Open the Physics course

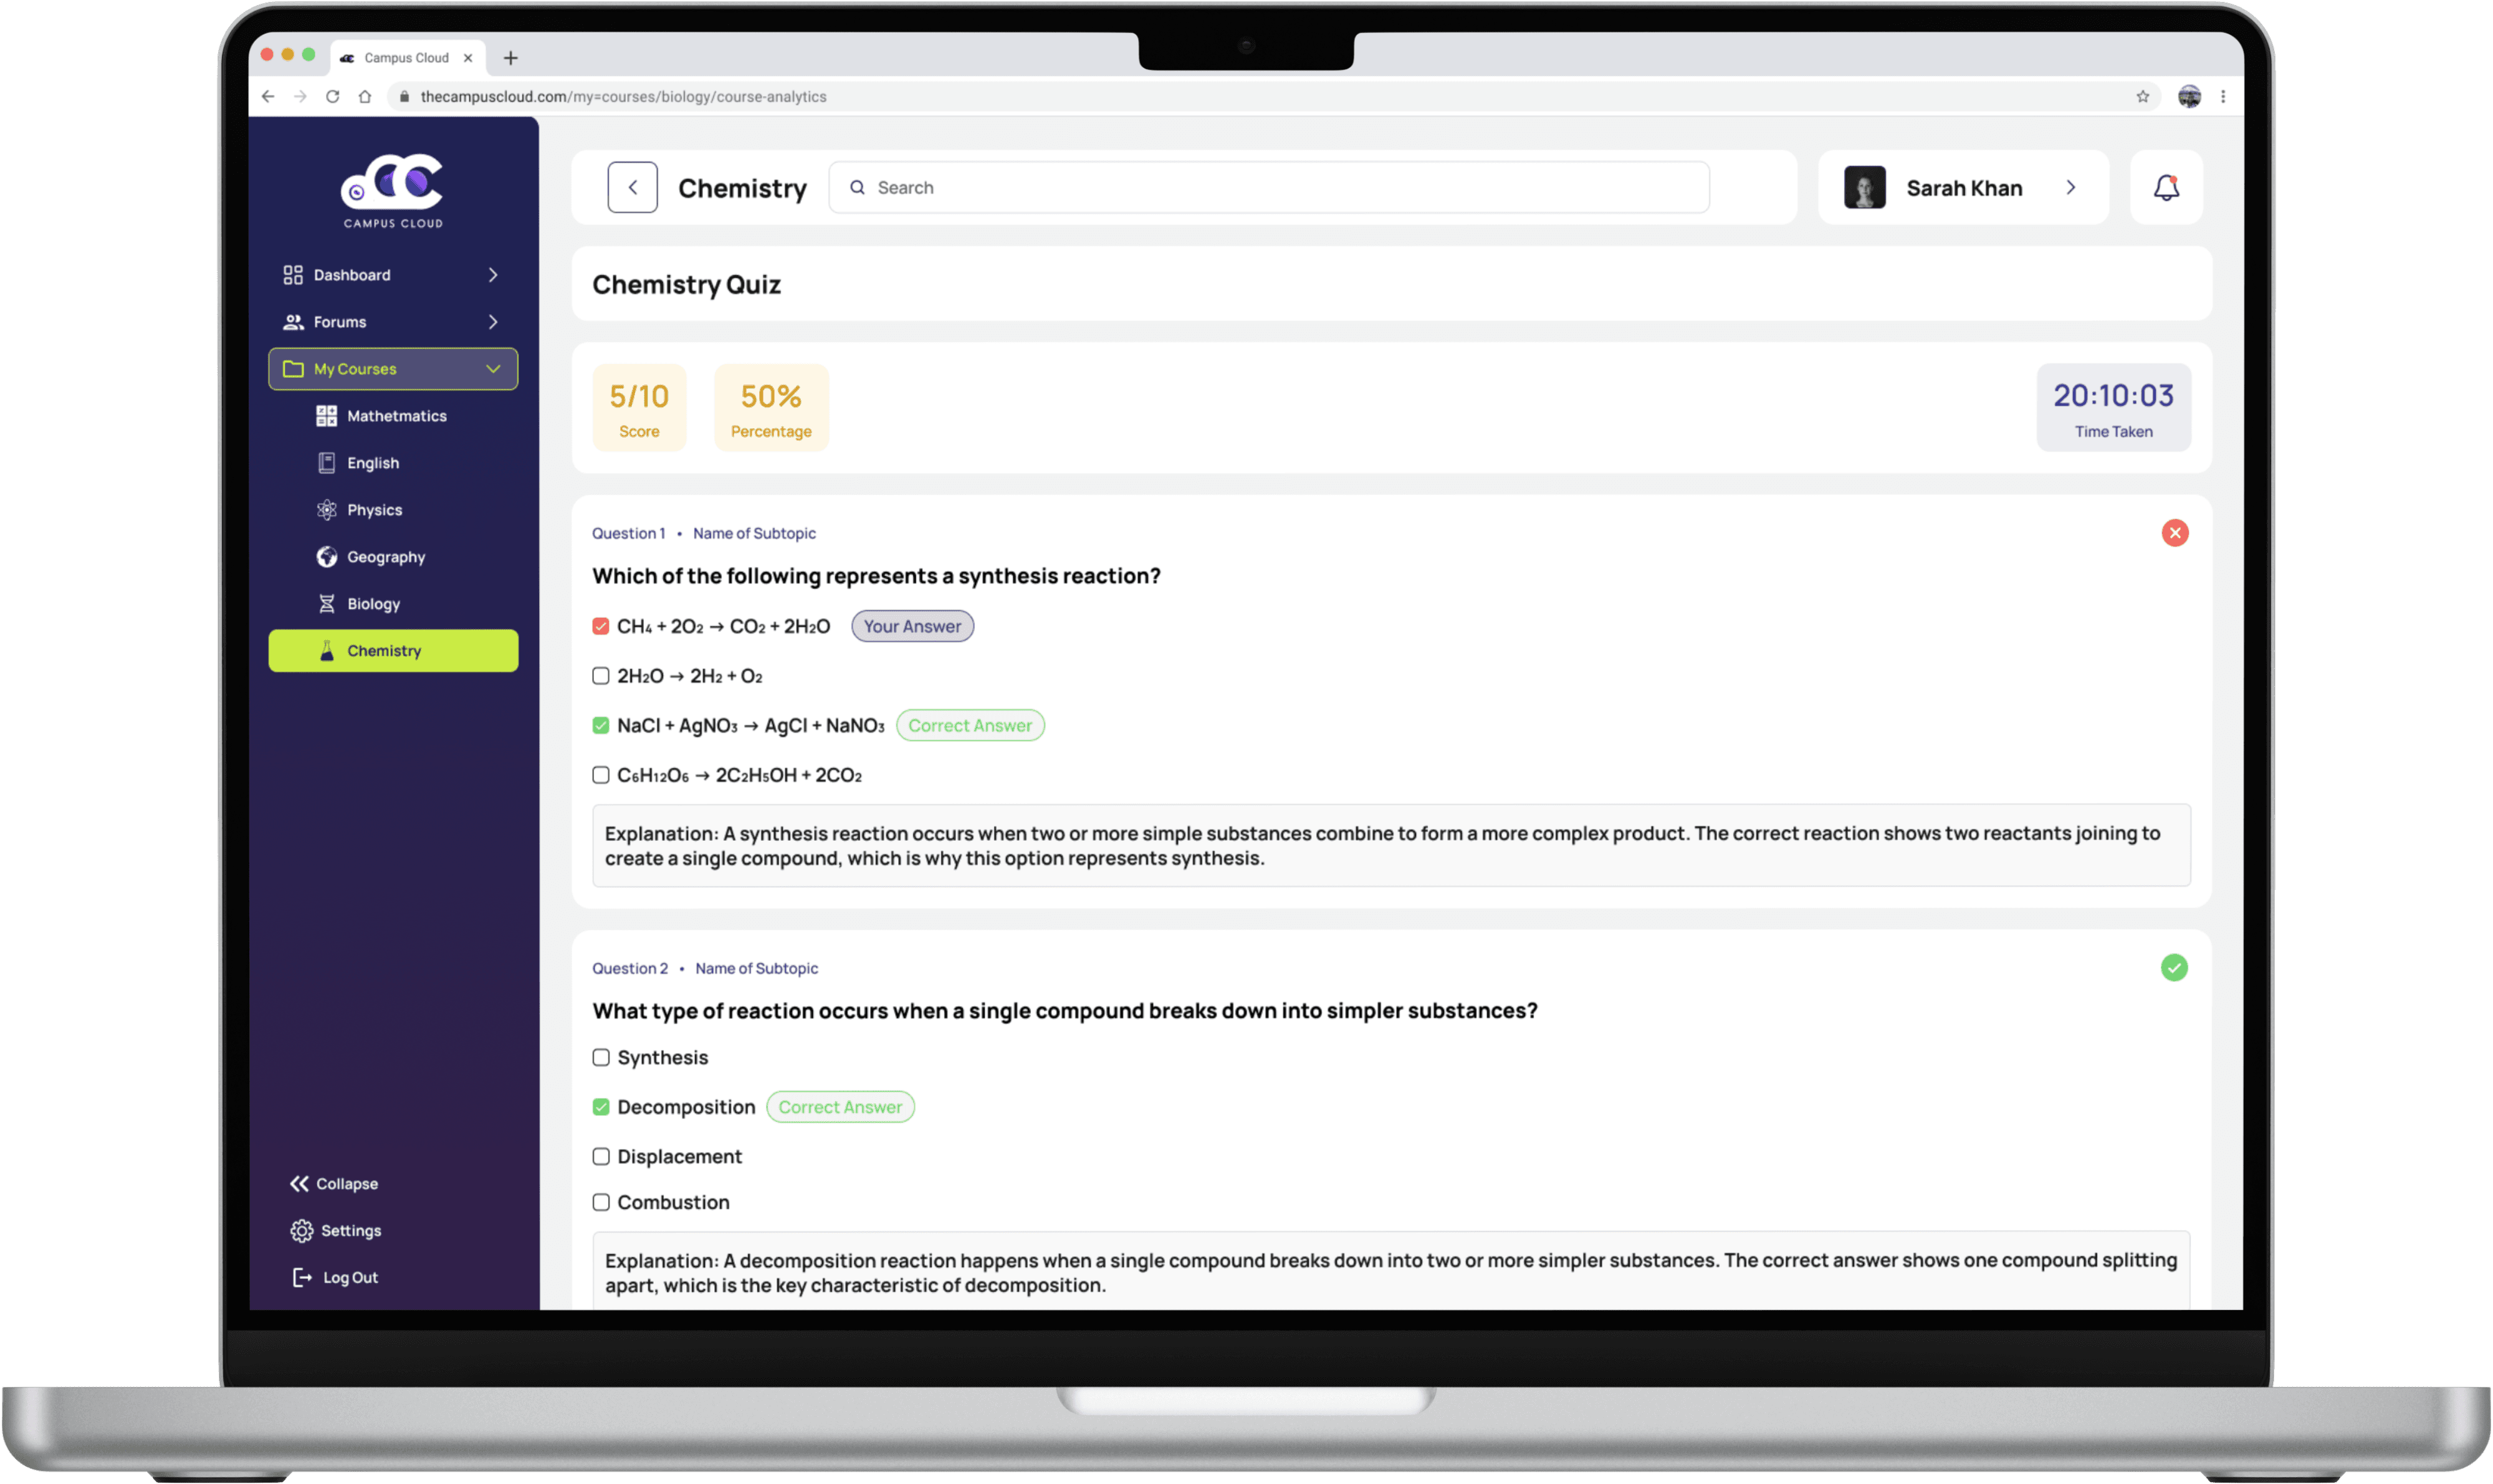point(374,510)
